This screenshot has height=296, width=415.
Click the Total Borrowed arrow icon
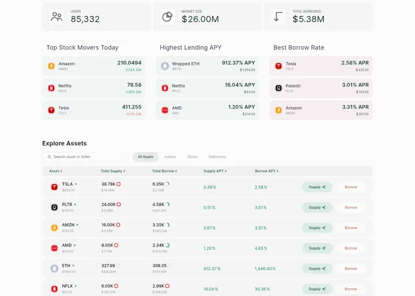coord(278,16)
